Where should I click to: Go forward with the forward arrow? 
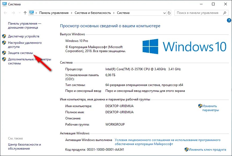point(13,13)
